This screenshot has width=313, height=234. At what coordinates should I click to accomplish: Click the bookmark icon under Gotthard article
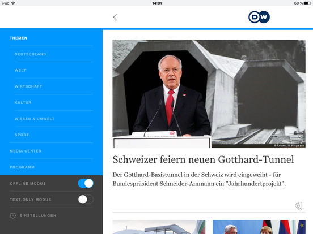(x=299, y=206)
